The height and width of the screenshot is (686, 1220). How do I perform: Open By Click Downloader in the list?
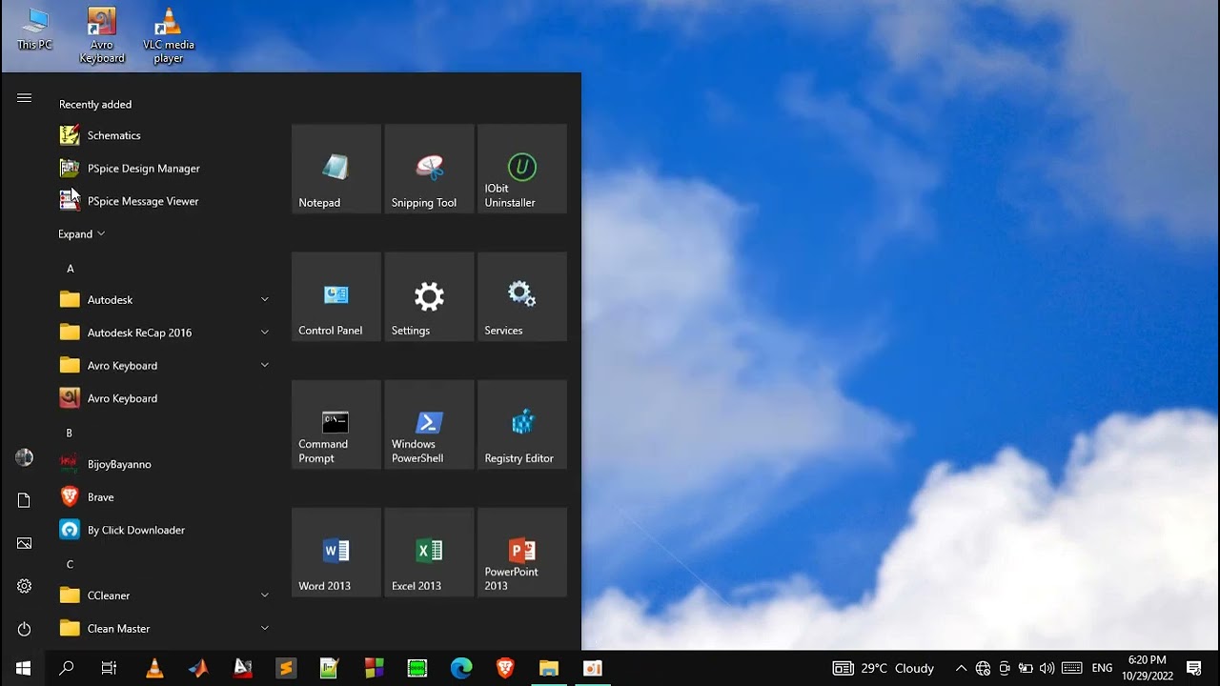point(166,530)
